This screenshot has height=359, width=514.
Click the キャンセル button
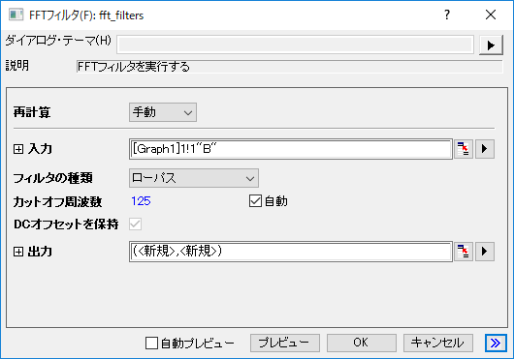(x=438, y=343)
